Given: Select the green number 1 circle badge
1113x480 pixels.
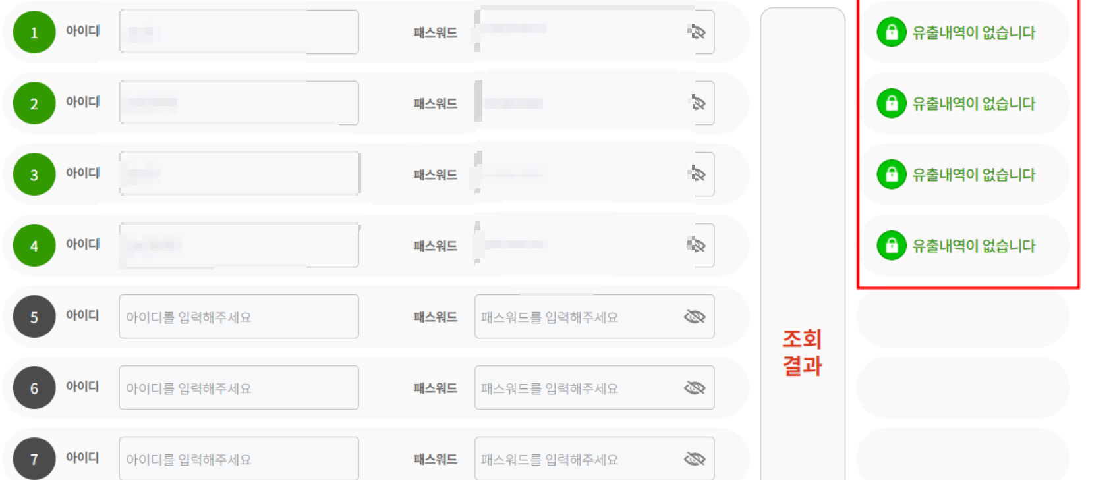Looking at the screenshot, I should tap(34, 32).
